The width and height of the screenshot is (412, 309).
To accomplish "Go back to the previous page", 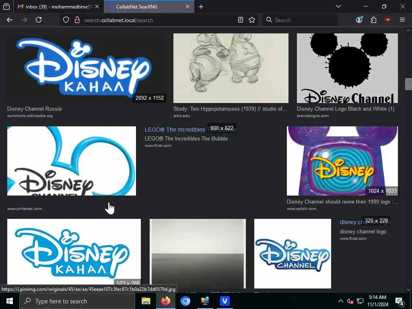I will pos(10,20).
